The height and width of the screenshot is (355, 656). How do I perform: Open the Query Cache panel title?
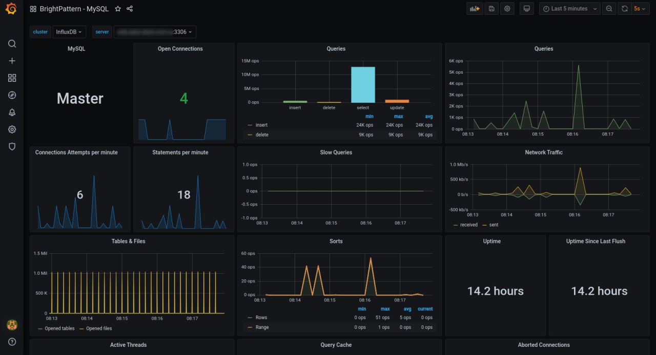(336, 345)
